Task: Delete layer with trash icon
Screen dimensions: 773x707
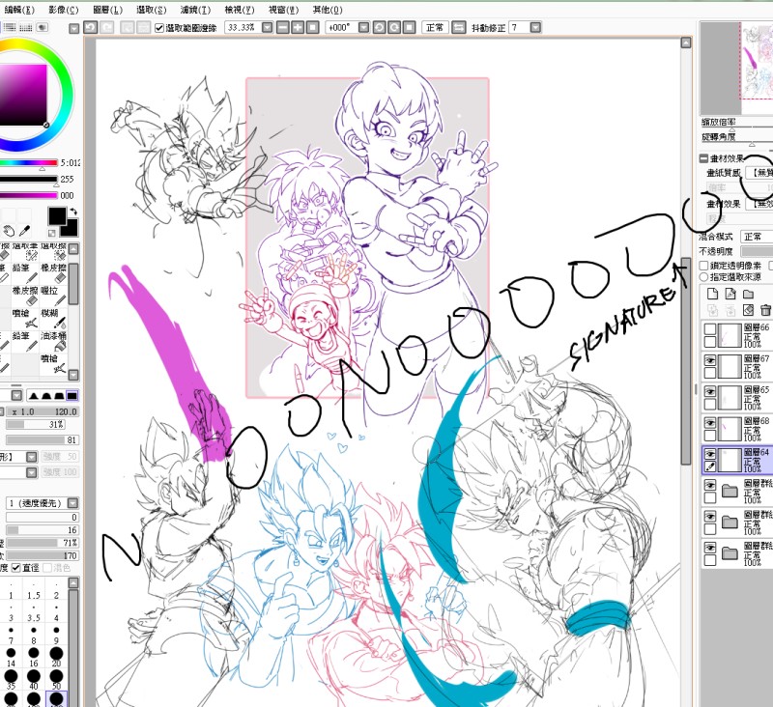Action: tap(765, 310)
